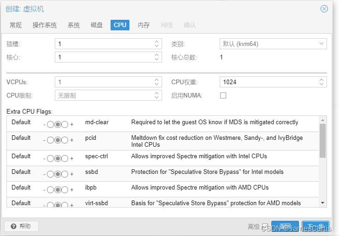Close the create VM dialog
This screenshot has height=236, width=339.
[x=324, y=9]
